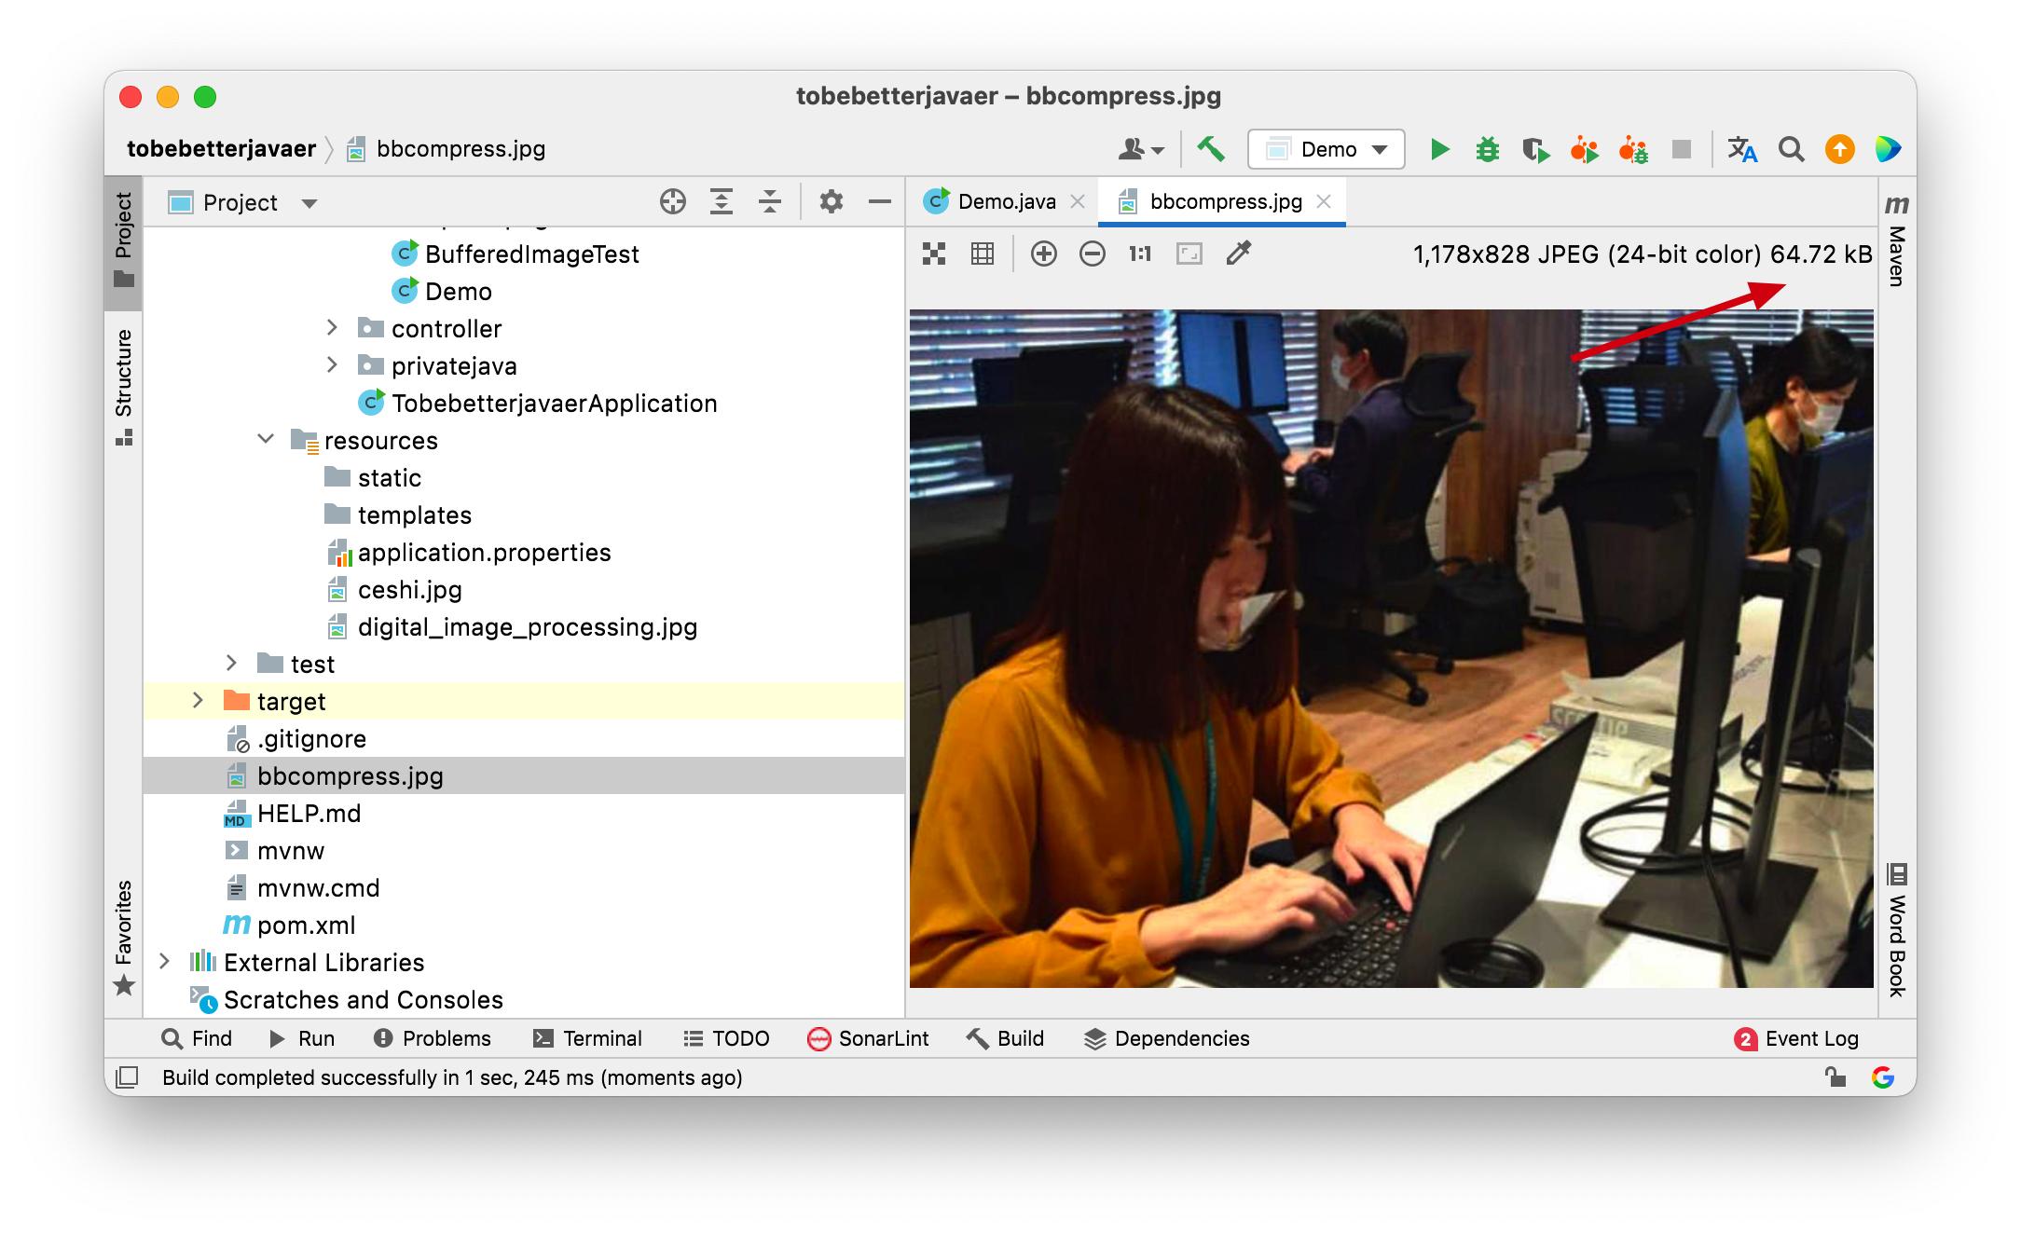Toggle actual size view with the 1:1 button
The width and height of the screenshot is (2021, 1234).
(1139, 254)
